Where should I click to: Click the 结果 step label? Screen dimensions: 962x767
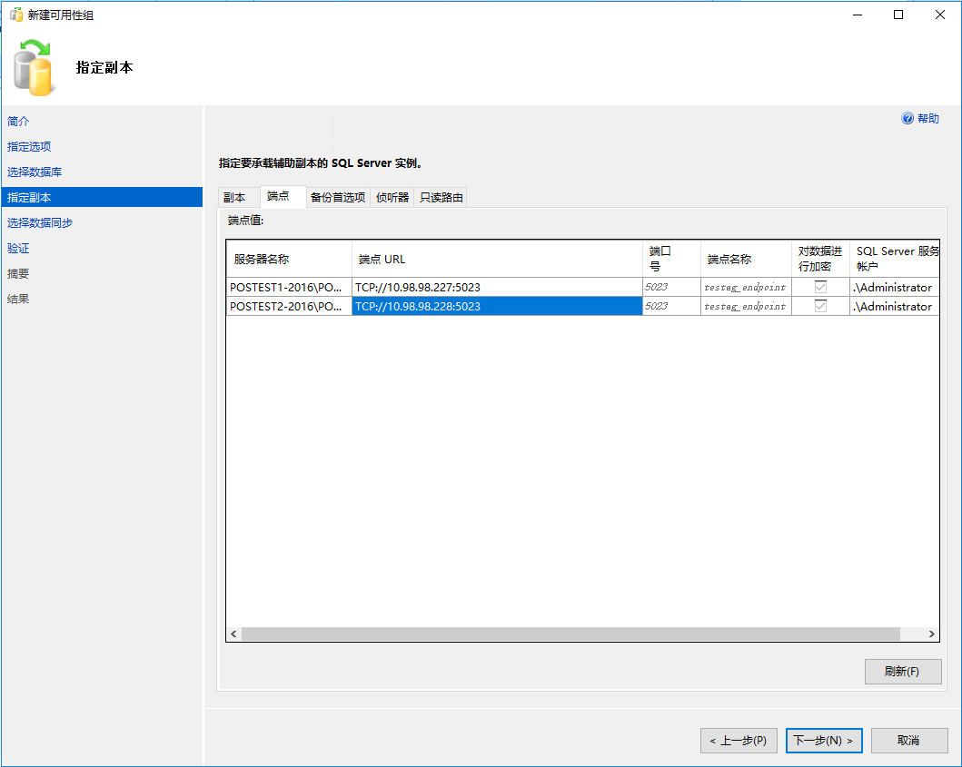[x=18, y=300]
